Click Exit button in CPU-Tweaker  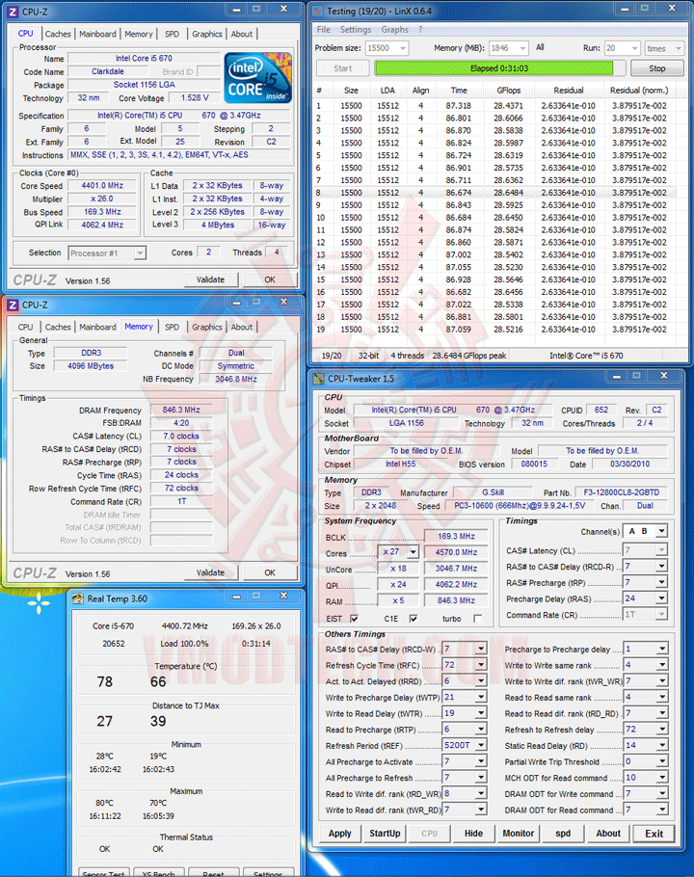[654, 834]
